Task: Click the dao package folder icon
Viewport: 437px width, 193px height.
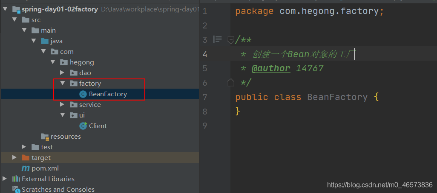Action: click(x=74, y=73)
